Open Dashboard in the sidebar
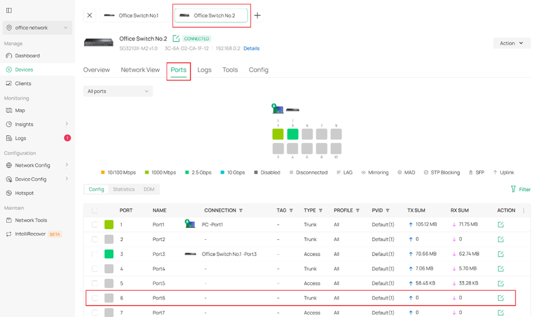Viewport: 539px width, 317px height. pos(27,55)
